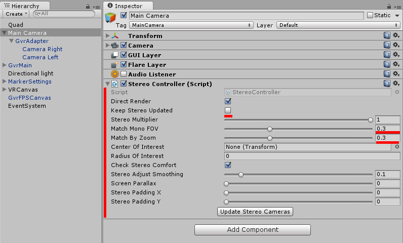Check Keep Stereo Updated

(228, 110)
